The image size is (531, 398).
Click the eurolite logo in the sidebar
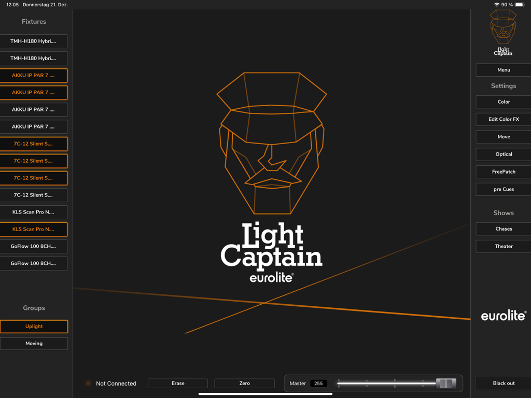pyautogui.click(x=503, y=315)
